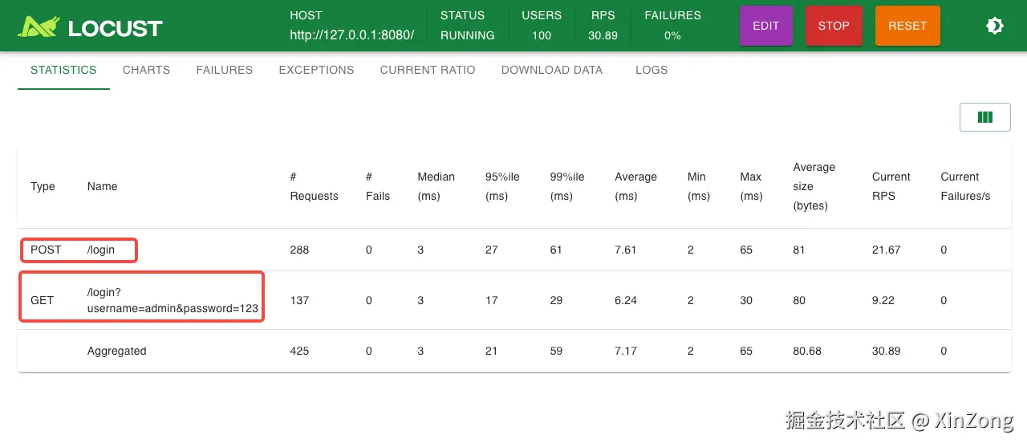Sort table by # Requests column header
The height and width of the screenshot is (447, 1027).
(x=314, y=186)
